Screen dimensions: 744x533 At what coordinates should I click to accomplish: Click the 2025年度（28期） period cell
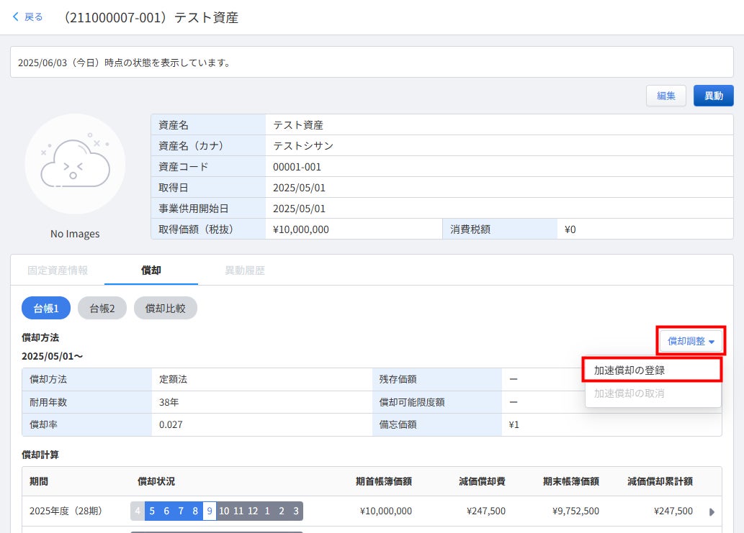pos(66,511)
